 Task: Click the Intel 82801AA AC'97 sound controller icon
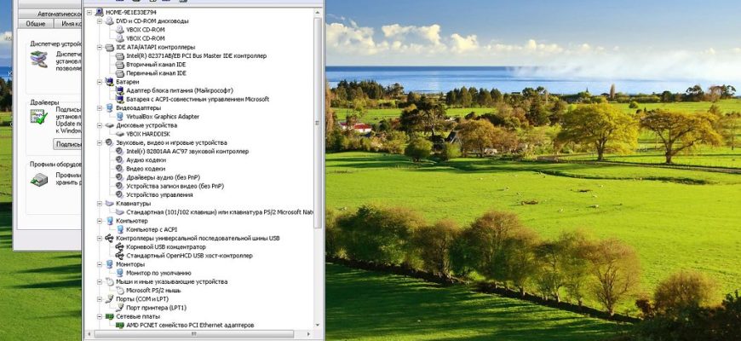click(x=119, y=152)
